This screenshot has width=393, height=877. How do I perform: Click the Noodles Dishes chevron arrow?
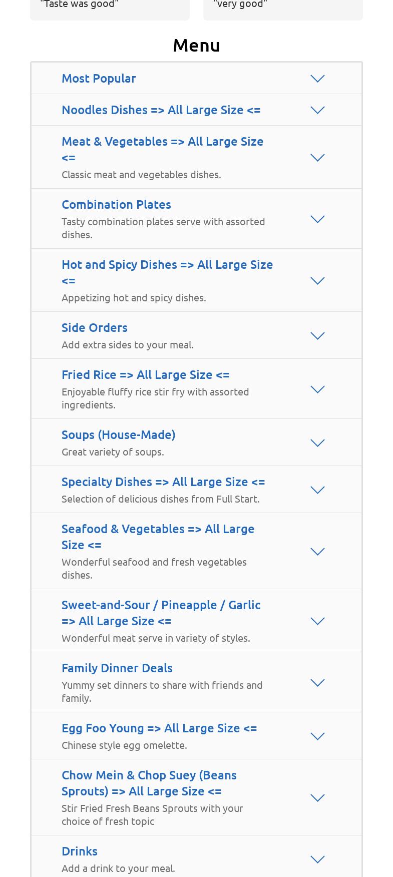[317, 110]
